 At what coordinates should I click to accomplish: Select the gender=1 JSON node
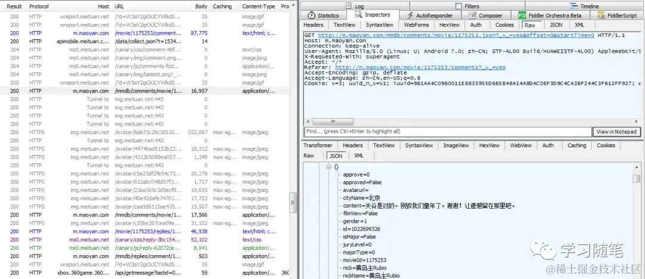pyautogui.click(x=355, y=222)
